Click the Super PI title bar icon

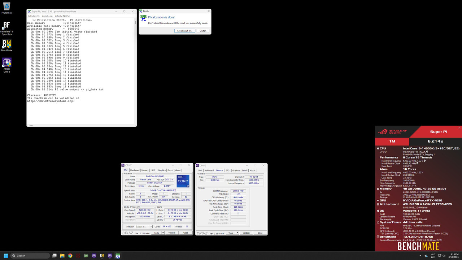(29, 11)
